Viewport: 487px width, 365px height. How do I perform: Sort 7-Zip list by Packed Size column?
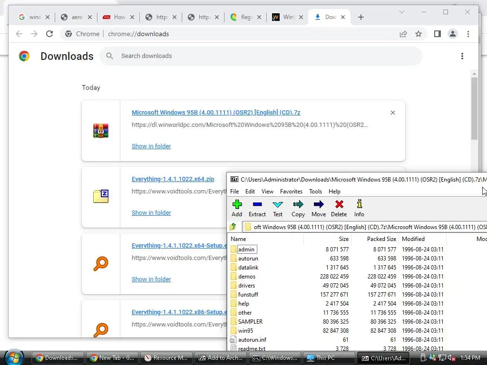tap(375, 239)
